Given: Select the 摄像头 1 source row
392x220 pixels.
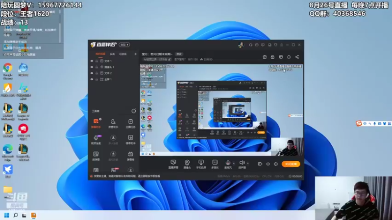Looking at the screenshot, I should 114,67.
